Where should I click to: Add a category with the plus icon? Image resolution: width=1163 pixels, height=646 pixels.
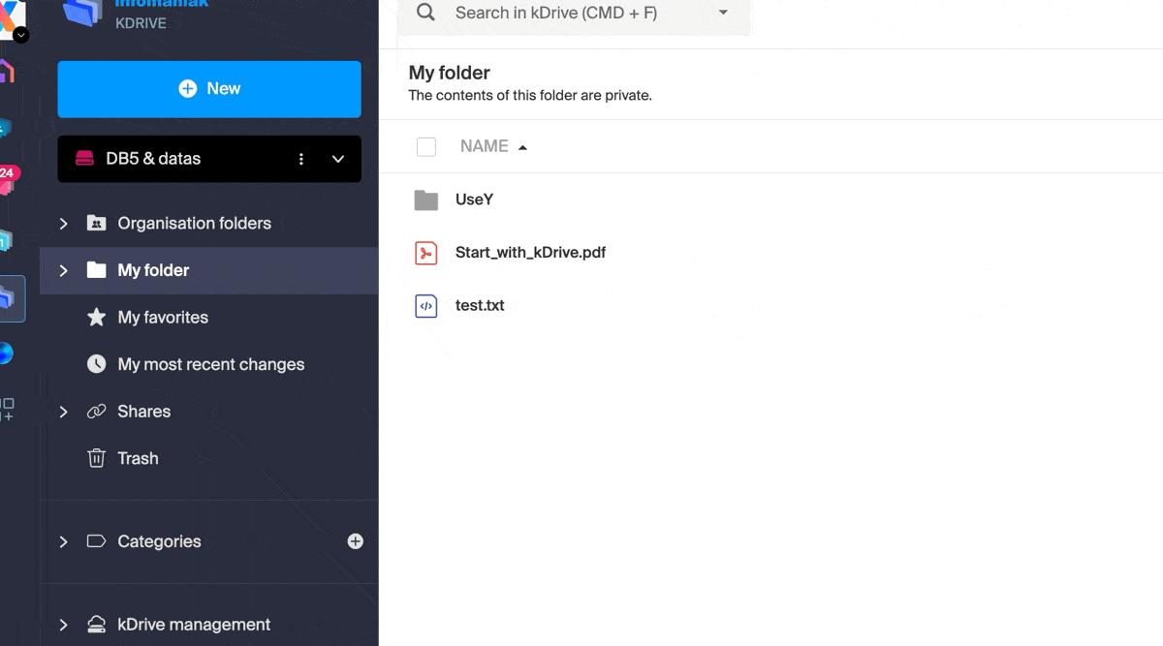click(x=356, y=541)
